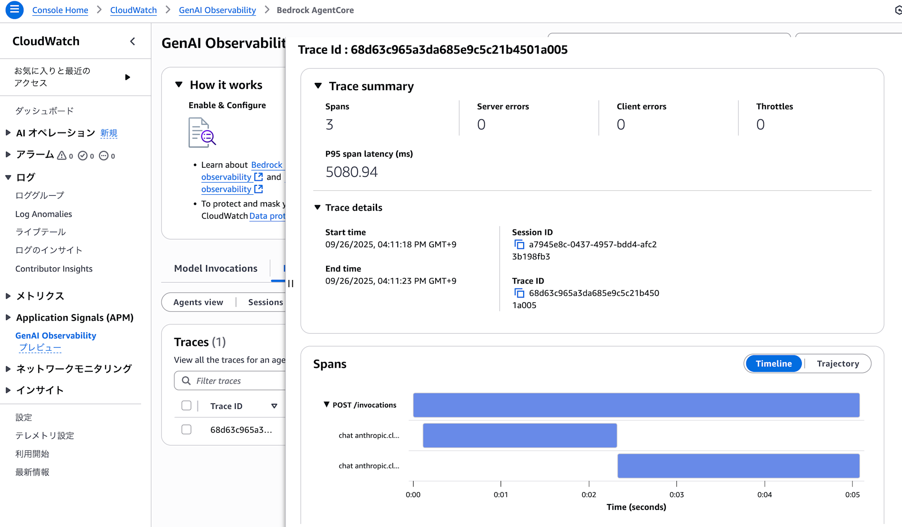
Task: Open 設定 in the sidebar
Action: [23, 417]
